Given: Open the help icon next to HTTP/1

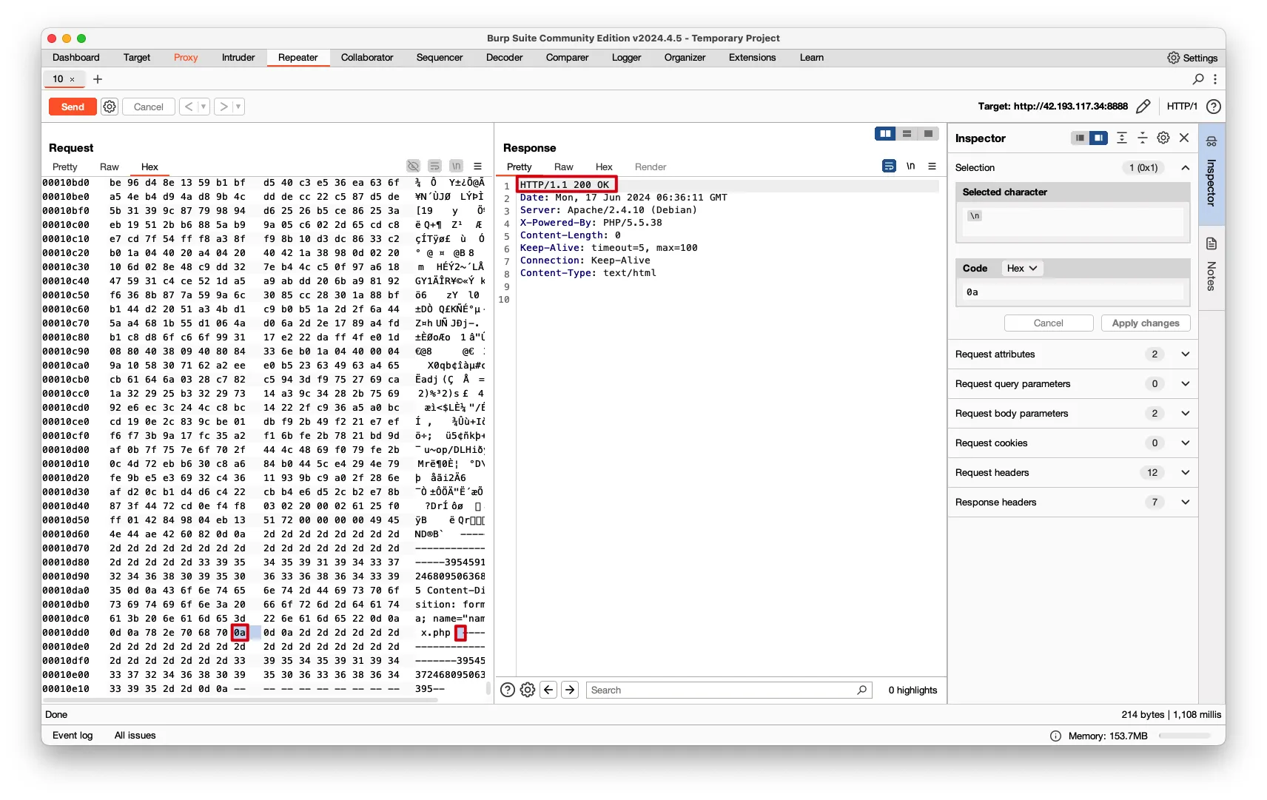Looking at the screenshot, I should point(1213,107).
